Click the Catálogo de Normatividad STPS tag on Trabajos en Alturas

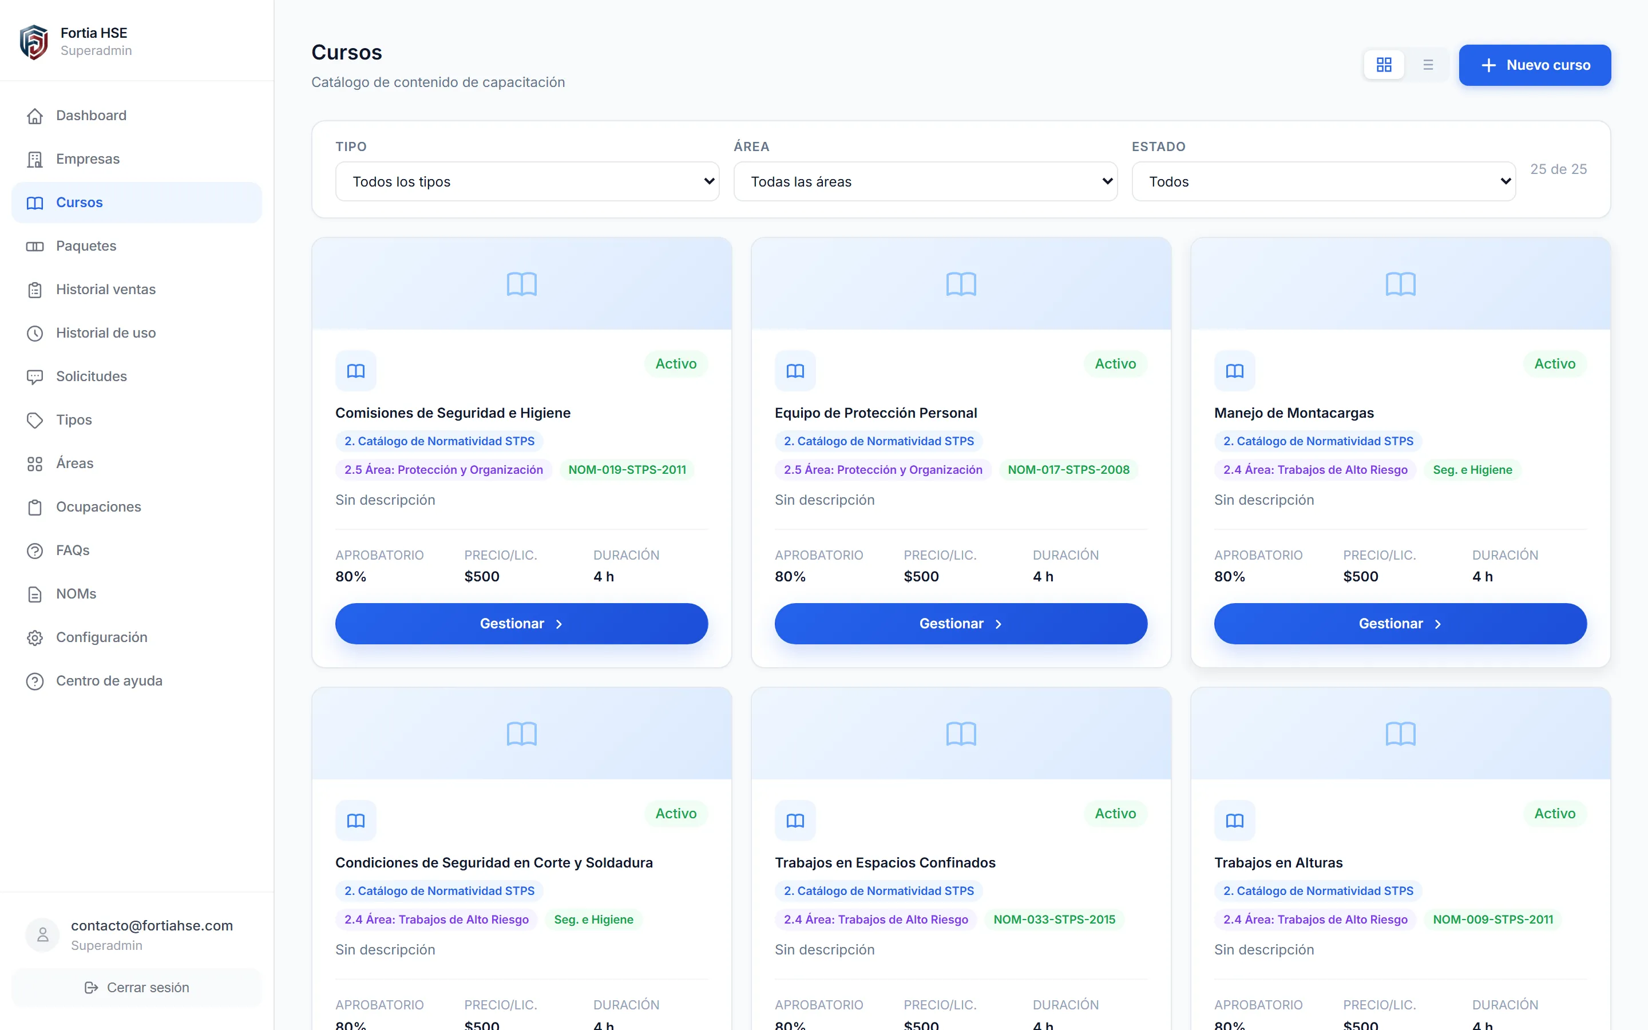pyautogui.click(x=1318, y=891)
